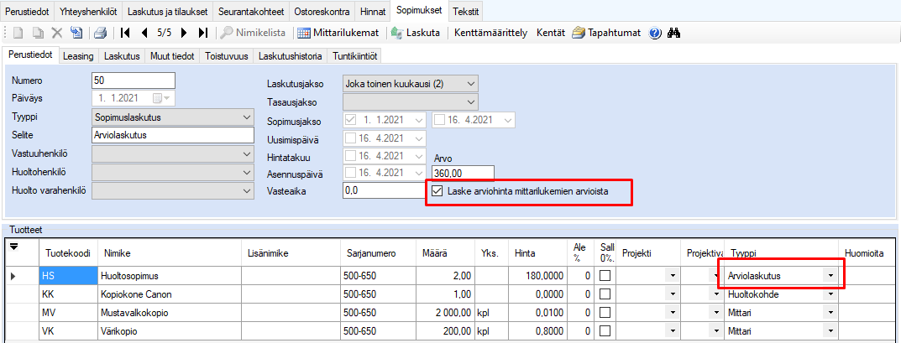This screenshot has height=343, width=901.
Task: Toggle Sopimusjakso start date checkbox
Action: pos(352,120)
